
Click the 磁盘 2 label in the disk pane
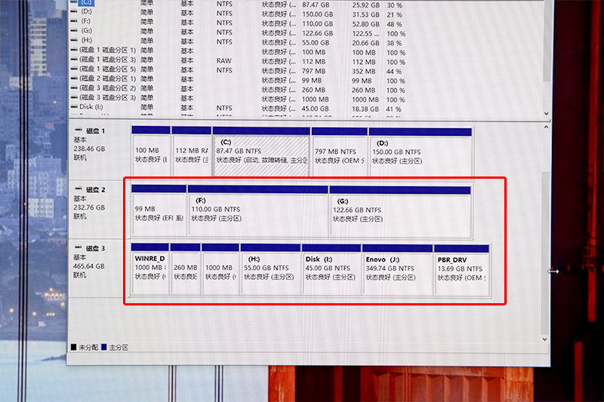click(96, 189)
